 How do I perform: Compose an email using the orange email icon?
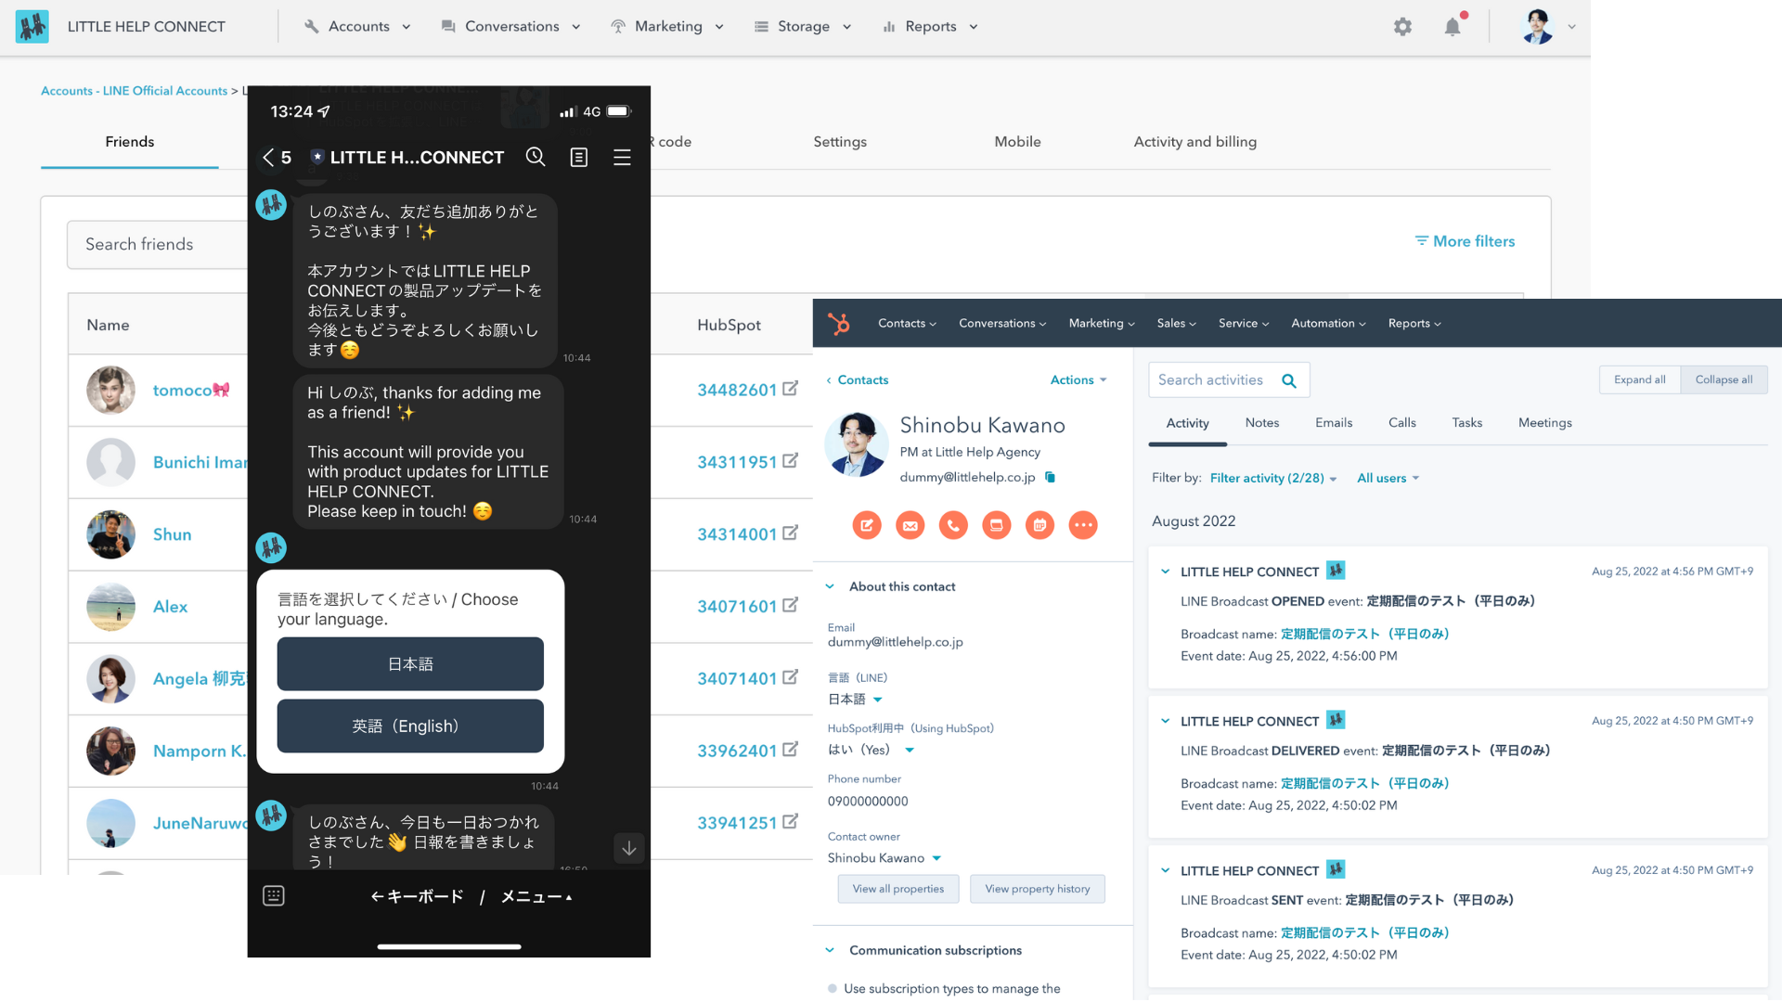tap(910, 525)
